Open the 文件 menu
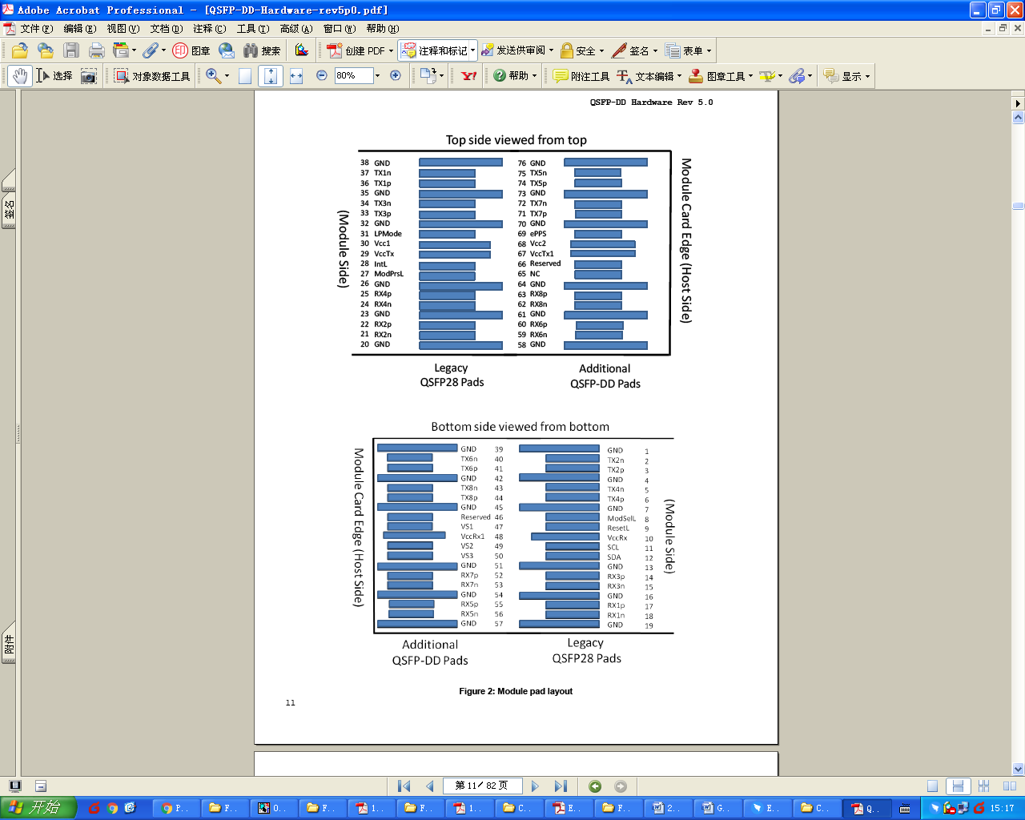 click(36, 29)
